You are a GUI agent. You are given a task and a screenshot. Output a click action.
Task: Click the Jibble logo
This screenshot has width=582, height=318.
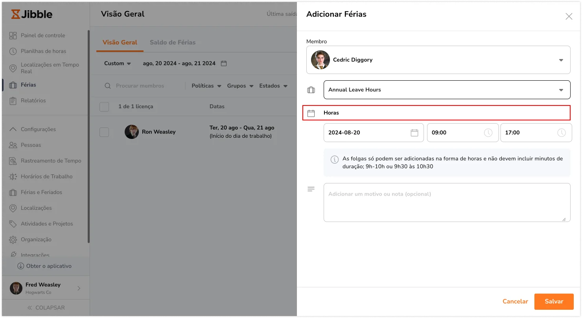coord(31,14)
